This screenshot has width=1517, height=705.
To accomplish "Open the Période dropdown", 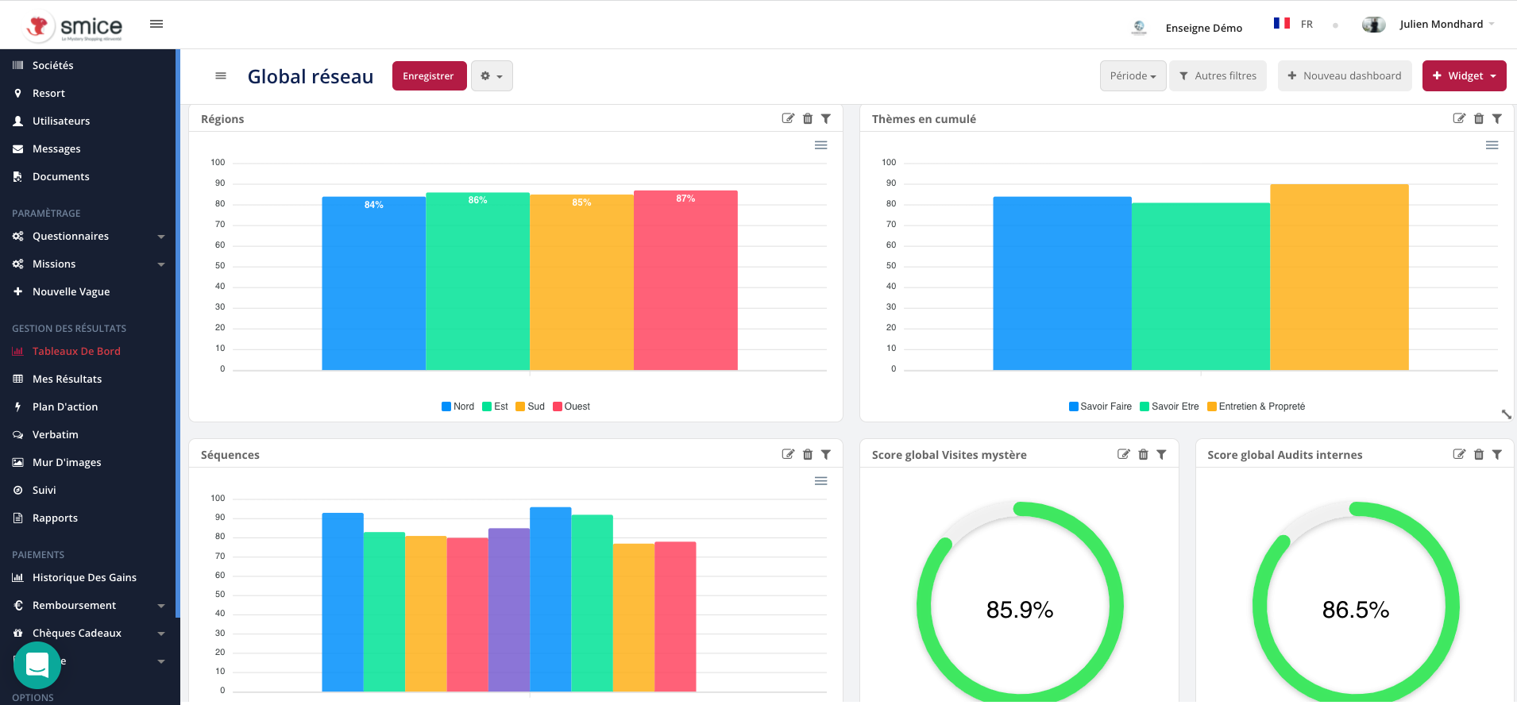I will (x=1133, y=76).
